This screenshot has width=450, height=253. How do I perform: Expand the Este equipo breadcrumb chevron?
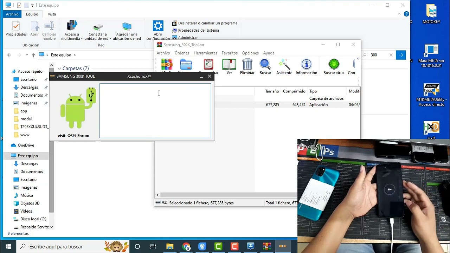(x=75, y=55)
